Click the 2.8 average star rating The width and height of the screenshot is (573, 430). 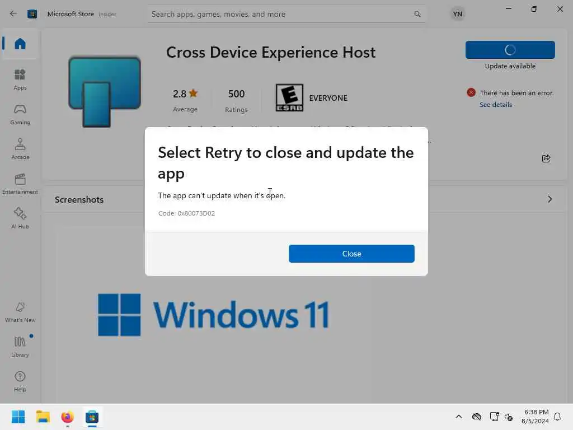click(x=185, y=100)
